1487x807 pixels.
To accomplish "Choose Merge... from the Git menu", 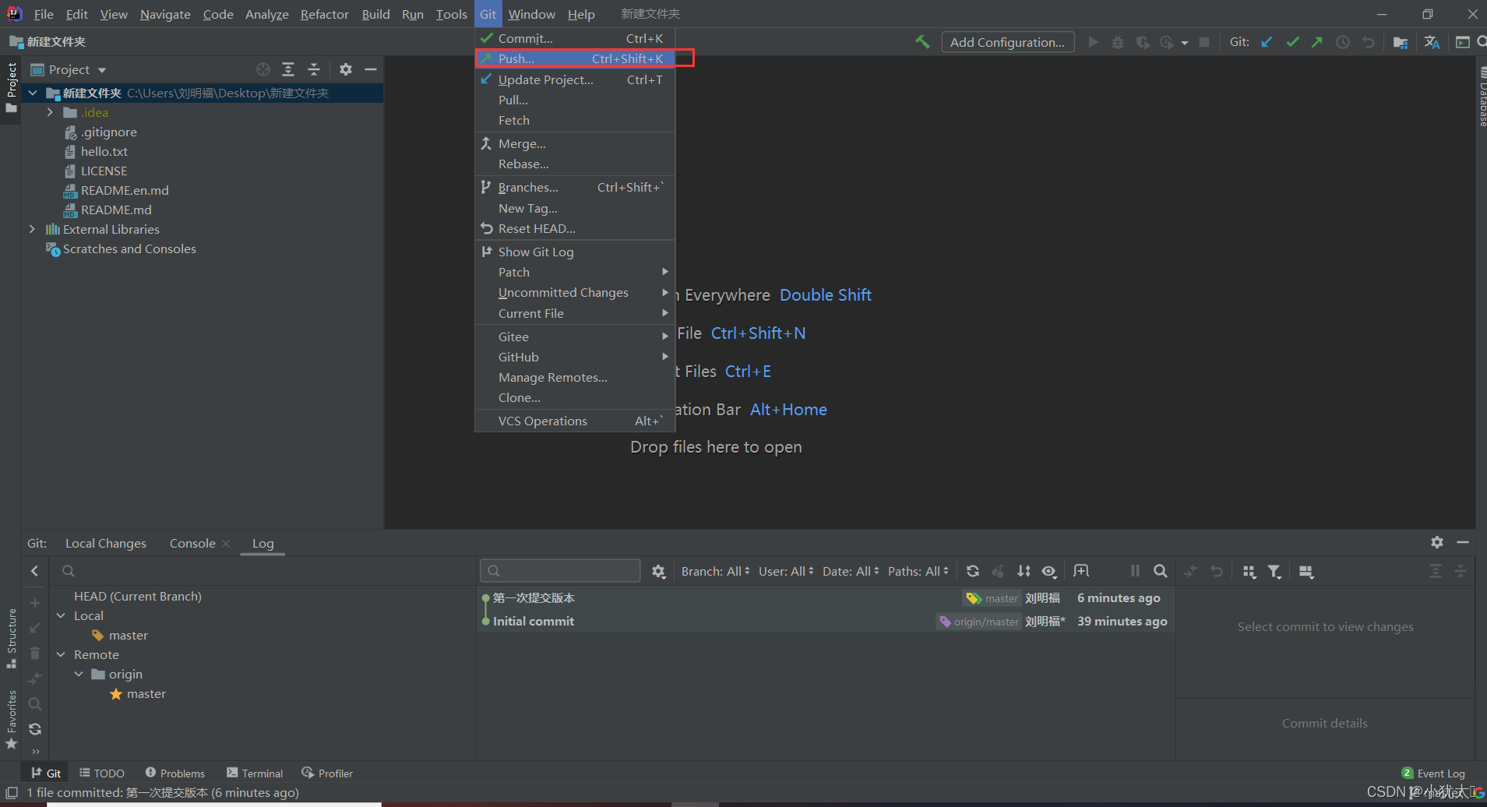I will click(x=575, y=143).
